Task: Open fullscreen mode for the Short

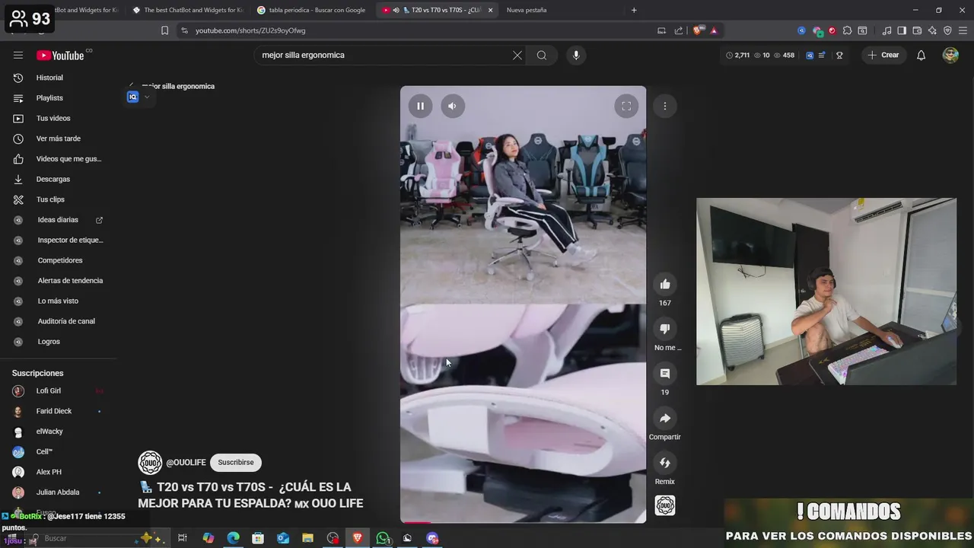Action: (626, 107)
